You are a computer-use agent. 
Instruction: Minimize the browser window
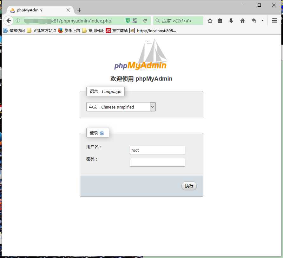[x=245, y=5]
